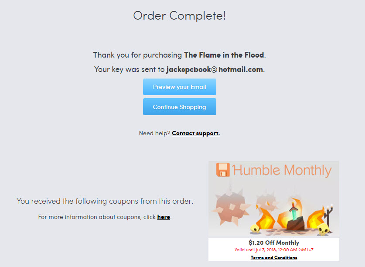Screen dimensions: 365x267
Task: Click the coupon's "Valid until" expiry date text
Action: pyautogui.click(x=274, y=250)
